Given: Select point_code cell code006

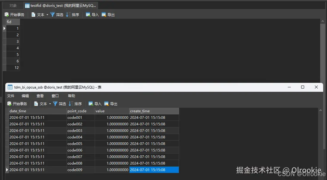Looking at the screenshot, I should (81, 150).
